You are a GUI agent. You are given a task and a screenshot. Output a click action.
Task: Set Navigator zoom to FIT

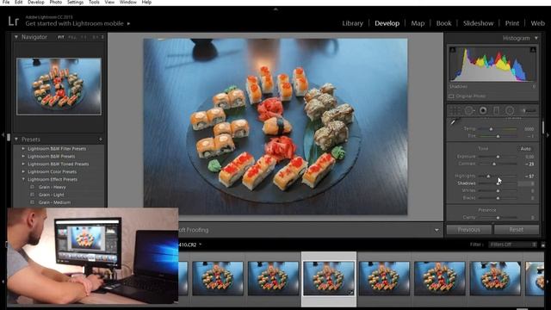(x=61, y=37)
